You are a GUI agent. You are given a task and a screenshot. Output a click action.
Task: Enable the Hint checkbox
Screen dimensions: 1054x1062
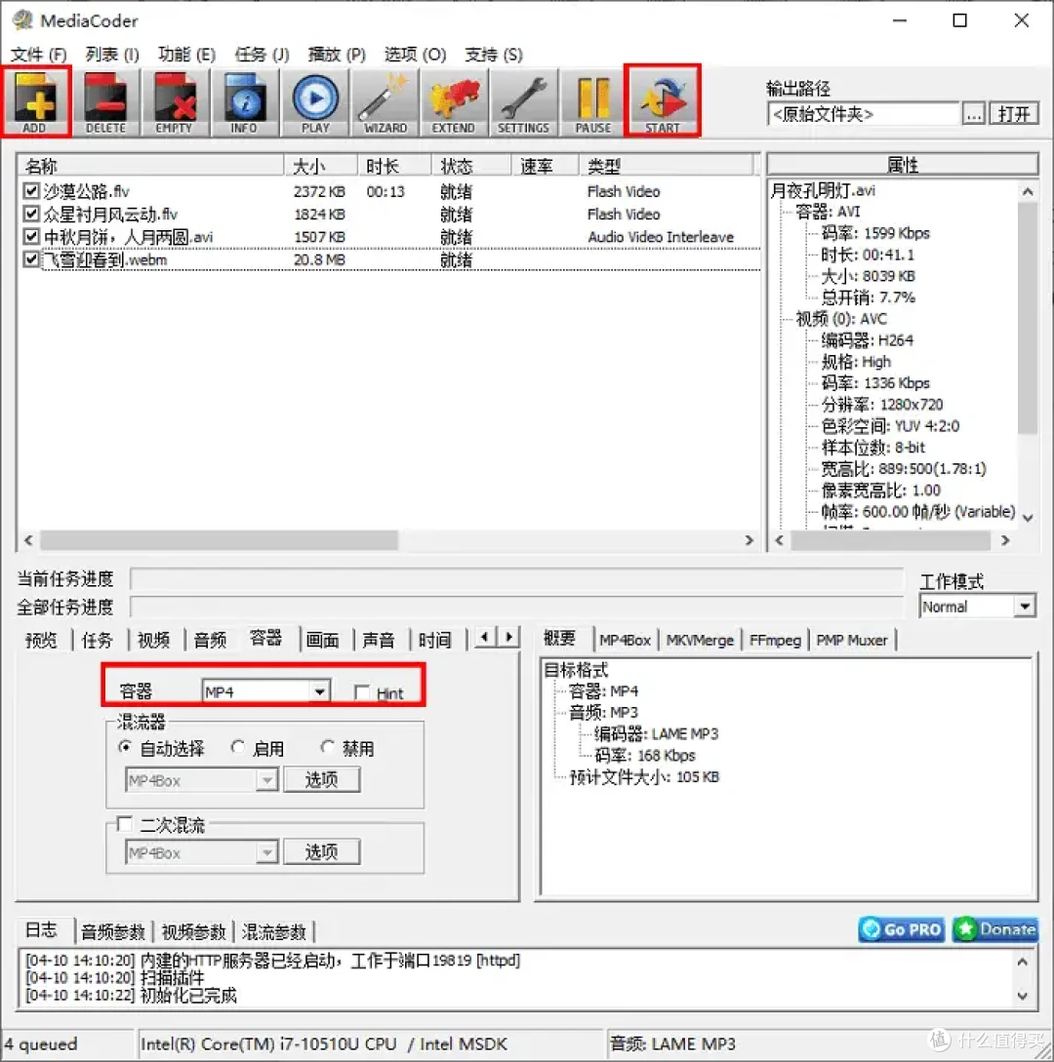pyautogui.click(x=363, y=692)
